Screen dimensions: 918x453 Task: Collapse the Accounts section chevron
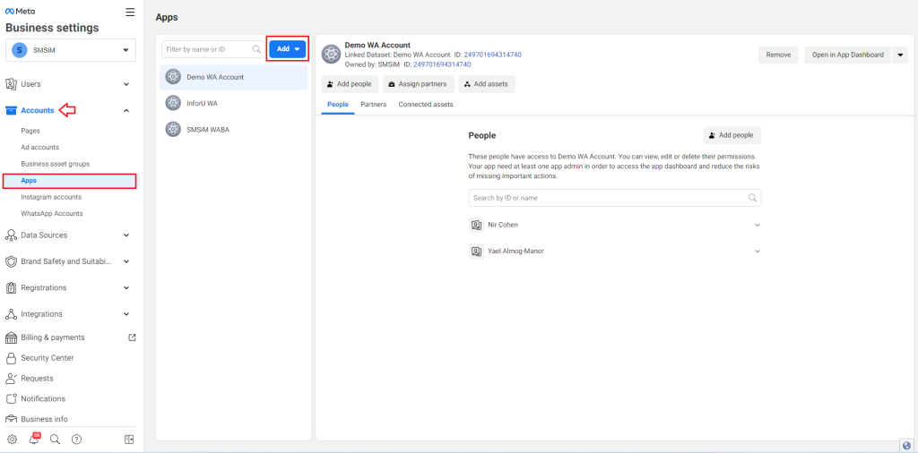(126, 110)
